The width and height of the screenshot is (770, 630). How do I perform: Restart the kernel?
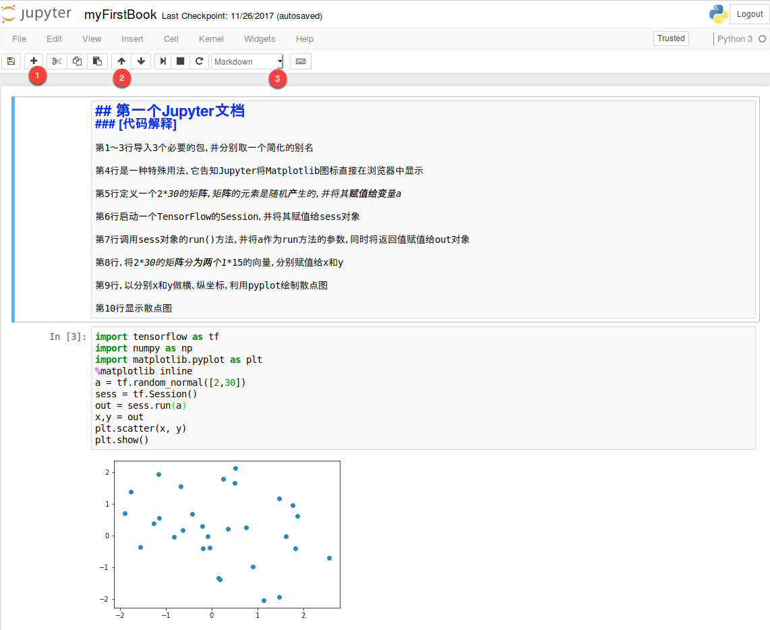tap(200, 61)
